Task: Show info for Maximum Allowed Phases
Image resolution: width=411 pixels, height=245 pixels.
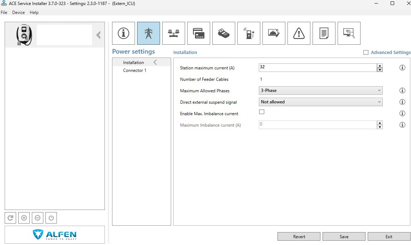Action: (x=402, y=90)
